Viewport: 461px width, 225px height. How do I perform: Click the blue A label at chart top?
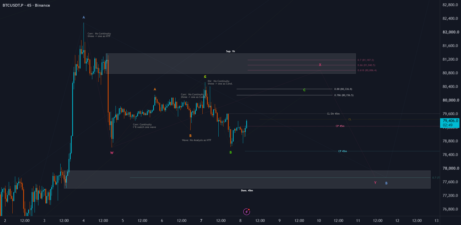[x=84, y=17]
